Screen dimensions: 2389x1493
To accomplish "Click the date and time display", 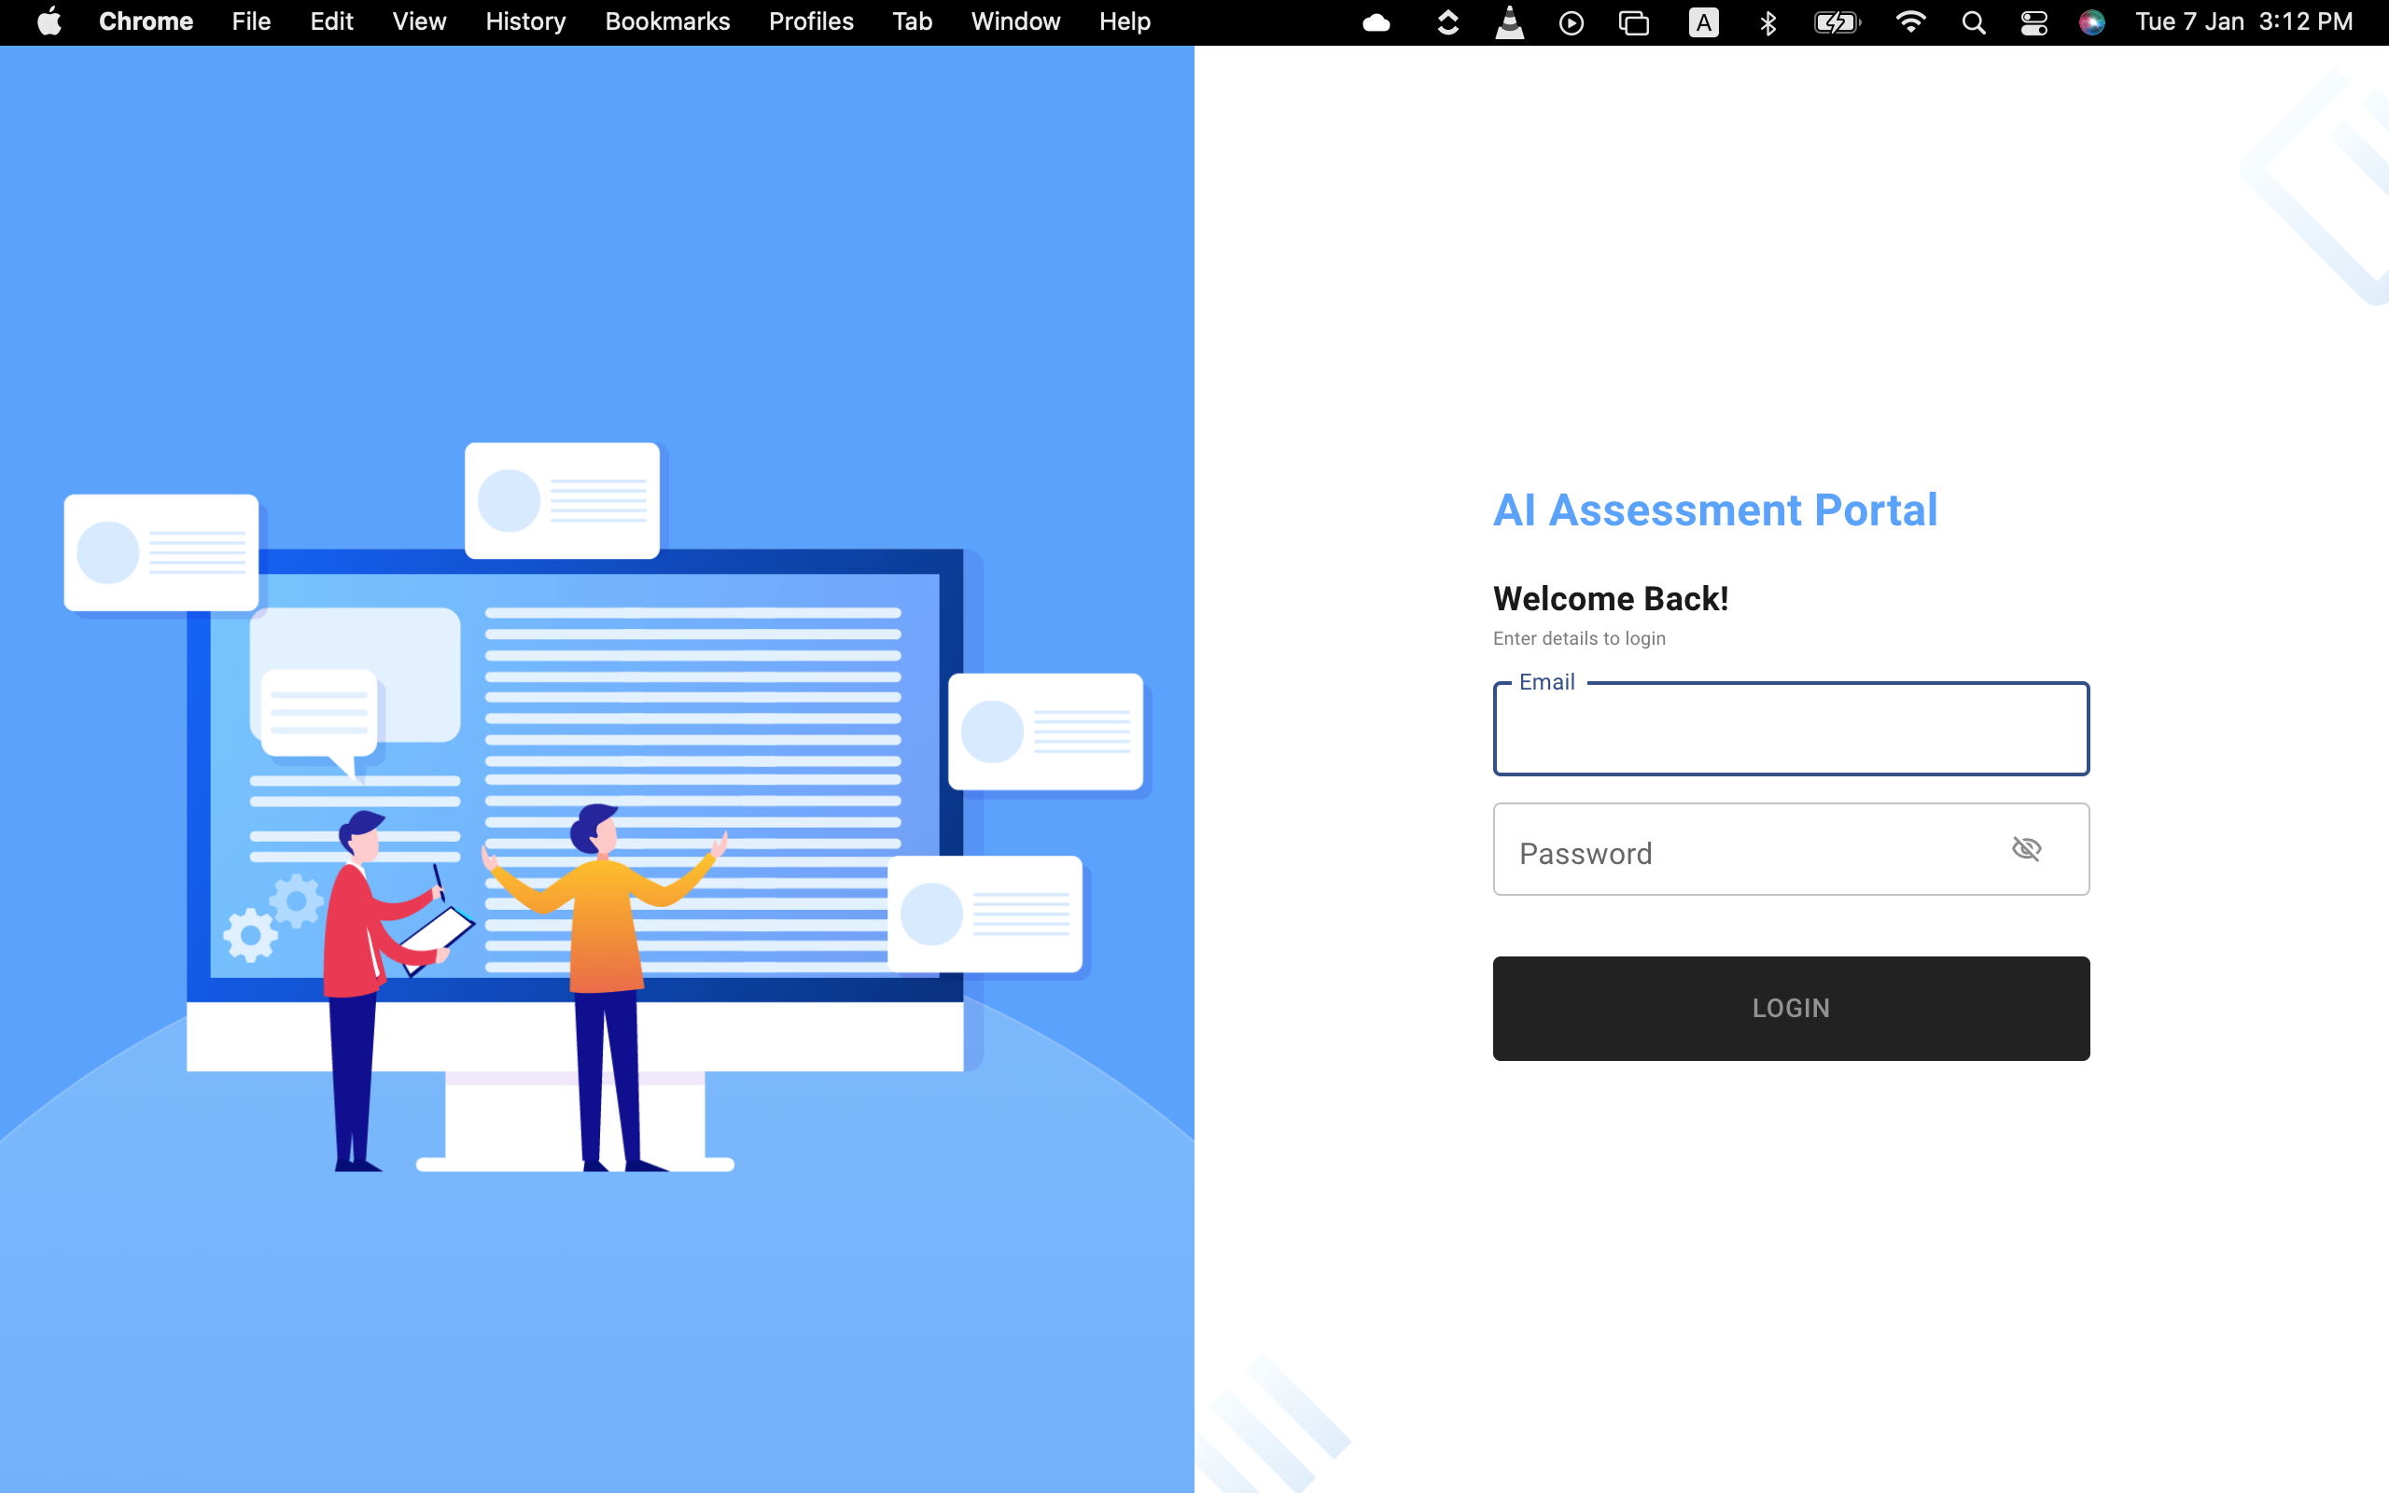I will pos(2242,21).
